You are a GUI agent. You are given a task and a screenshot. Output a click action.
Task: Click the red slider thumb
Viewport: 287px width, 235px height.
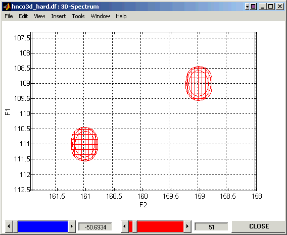(x=135, y=226)
